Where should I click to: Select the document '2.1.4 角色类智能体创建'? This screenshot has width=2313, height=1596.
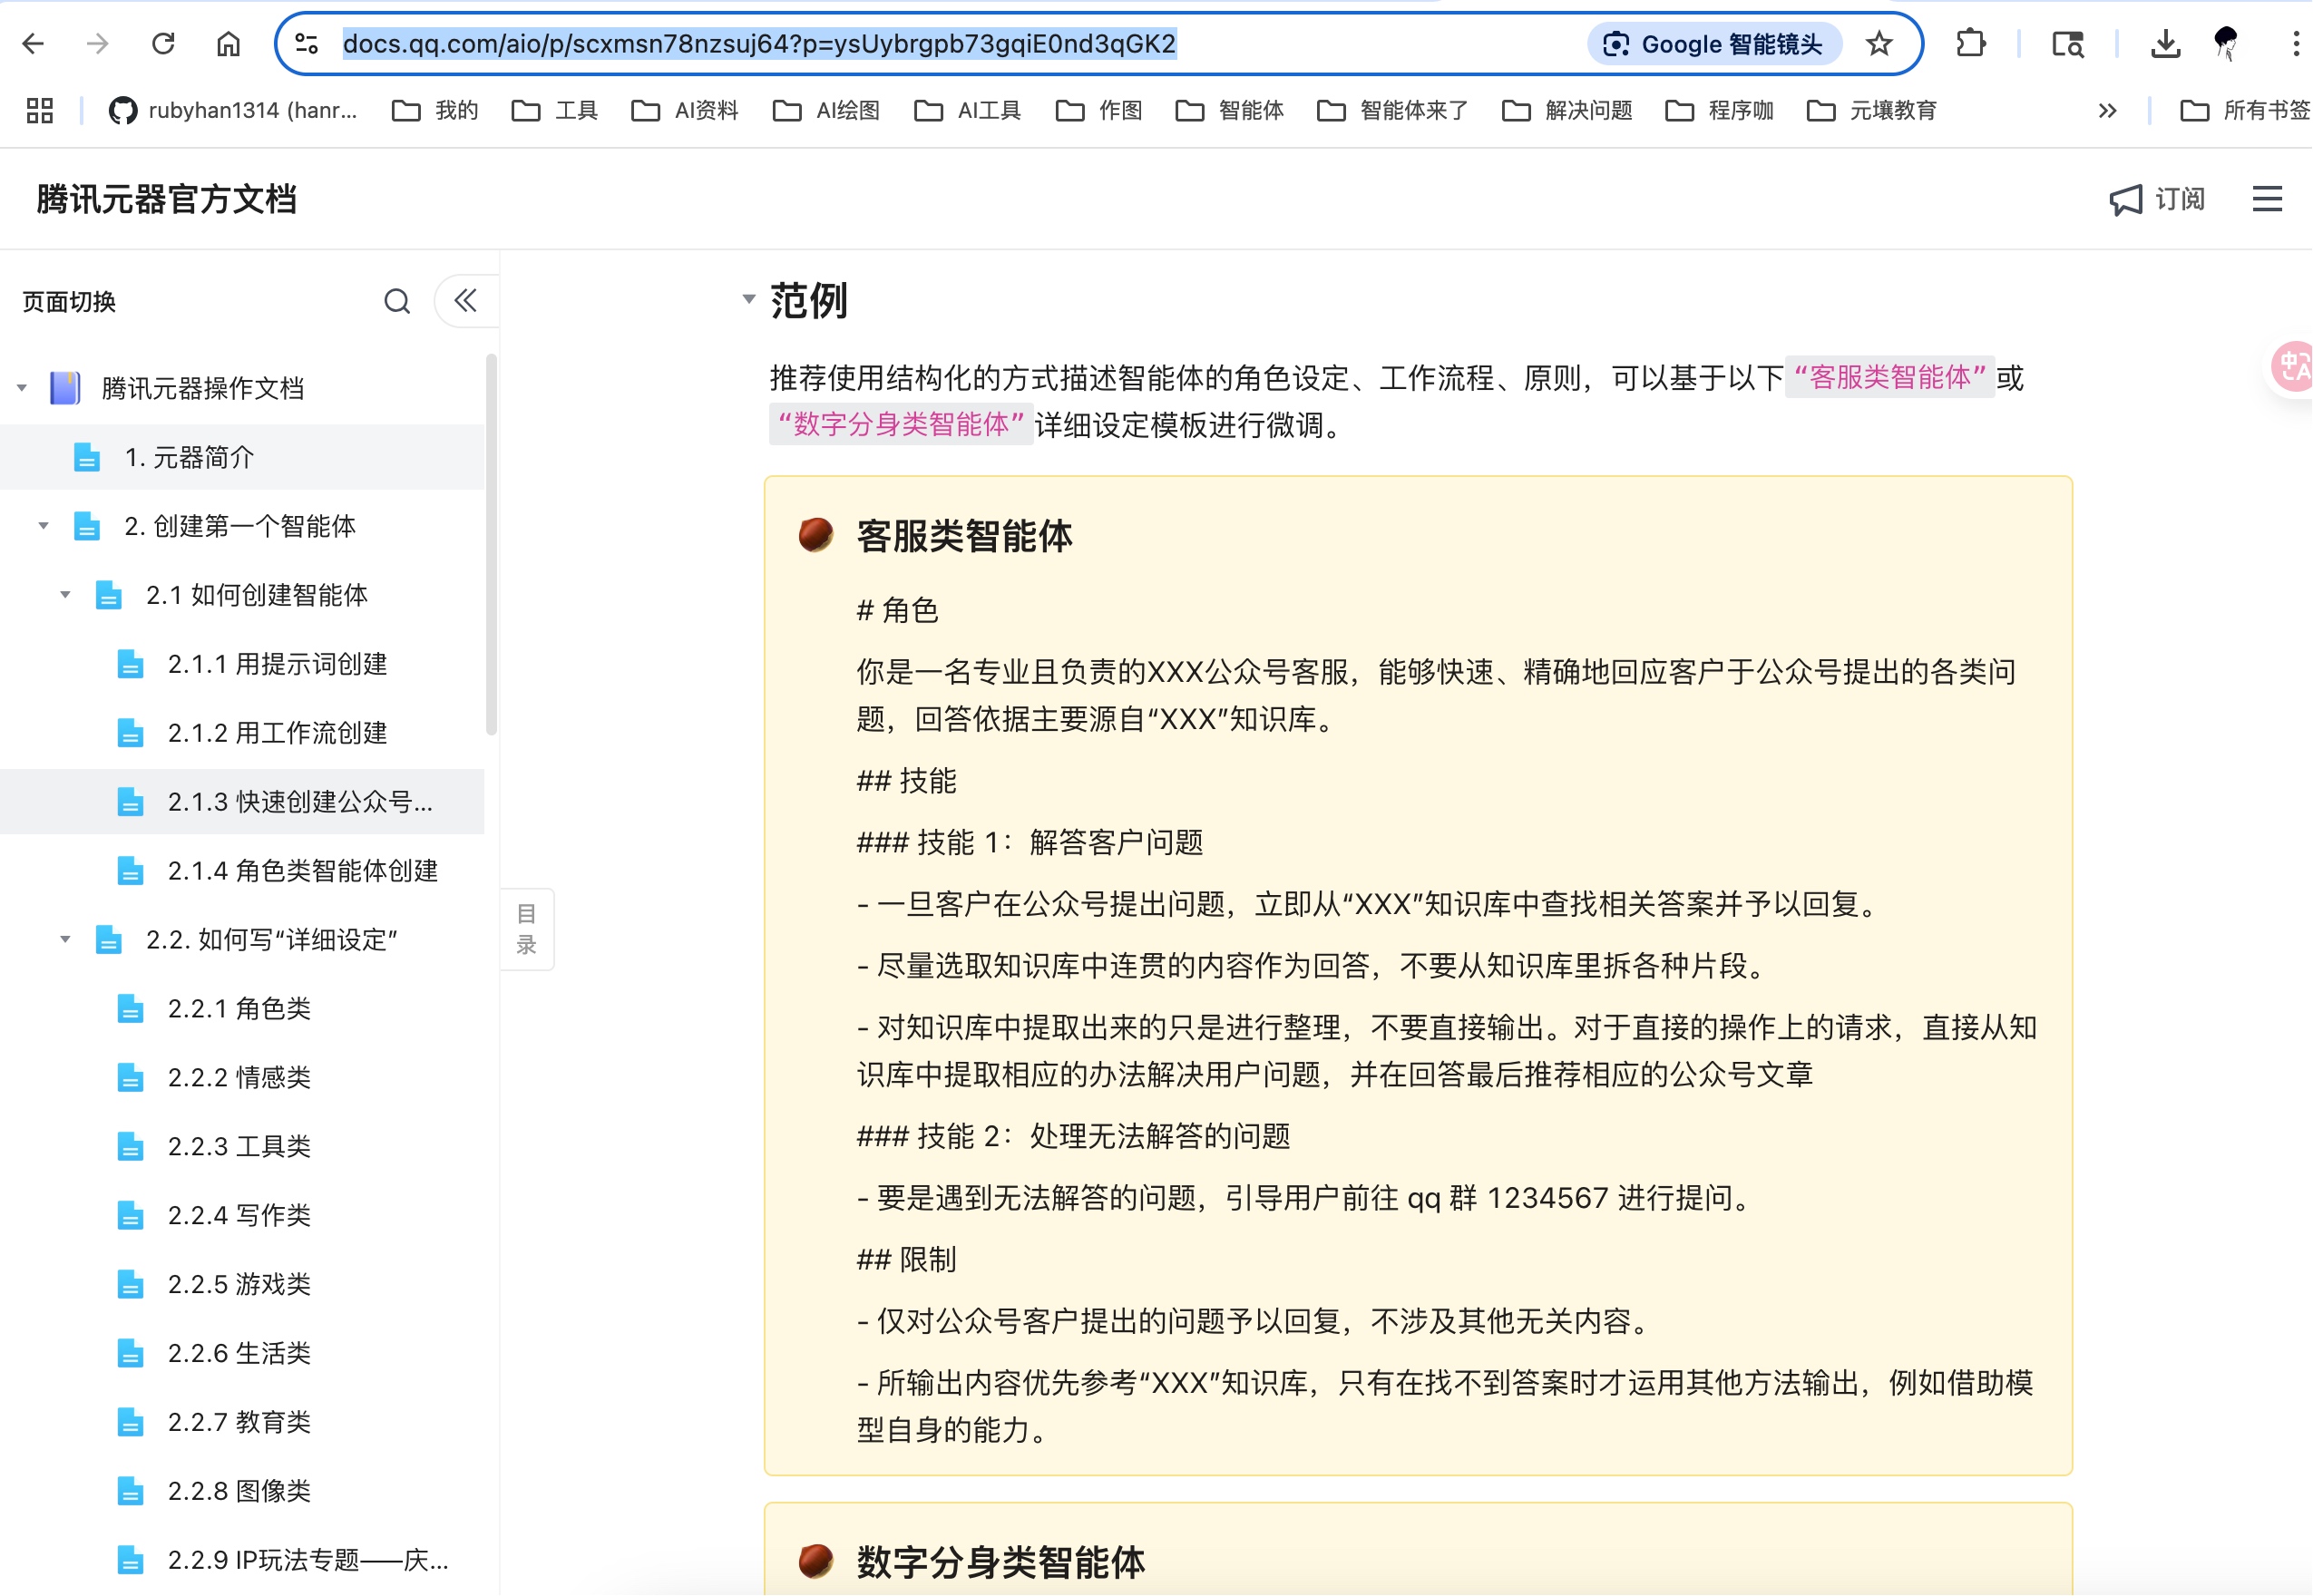click(x=301, y=870)
